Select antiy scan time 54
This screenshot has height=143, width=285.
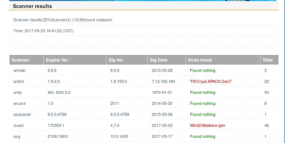click(x=266, y=92)
